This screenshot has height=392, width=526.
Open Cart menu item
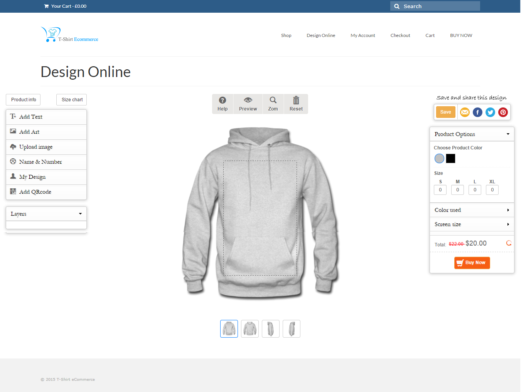pos(430,35)
